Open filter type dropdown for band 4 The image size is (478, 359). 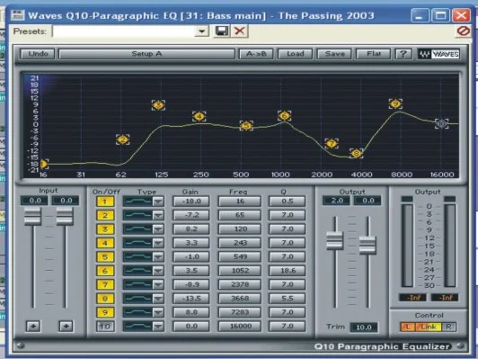[158, 243]
